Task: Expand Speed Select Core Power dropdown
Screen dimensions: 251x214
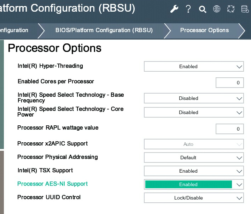Action: 194,112
